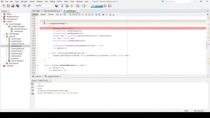Click the editor comment icon near toolbar end
Image resolution: width=210 pixels, height=118 pixels.
pos(110,14)
